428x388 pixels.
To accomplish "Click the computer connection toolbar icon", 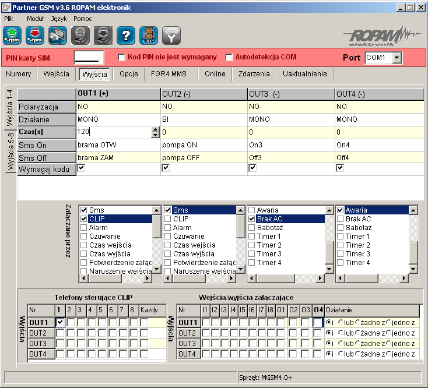I will coord(58,36).
